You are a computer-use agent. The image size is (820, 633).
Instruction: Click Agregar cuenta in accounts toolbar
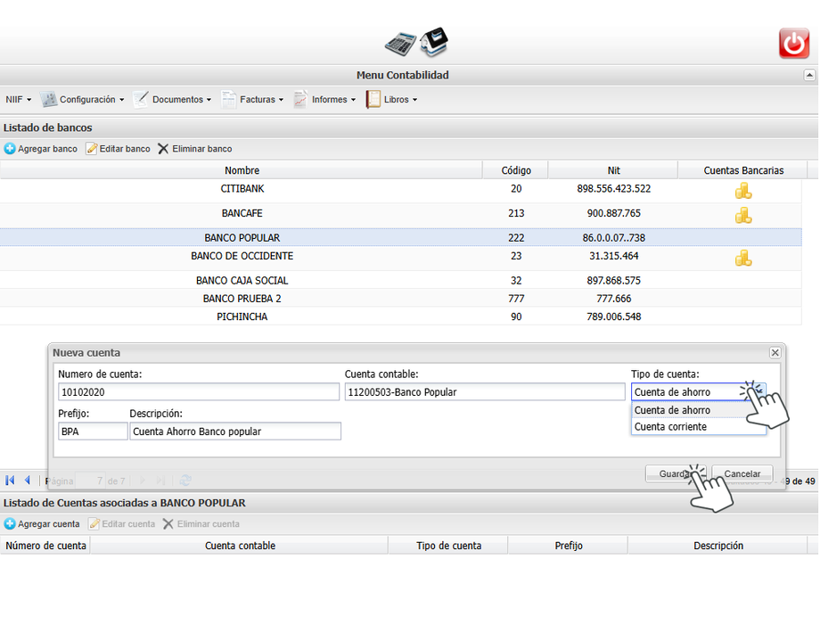point(42,524)
